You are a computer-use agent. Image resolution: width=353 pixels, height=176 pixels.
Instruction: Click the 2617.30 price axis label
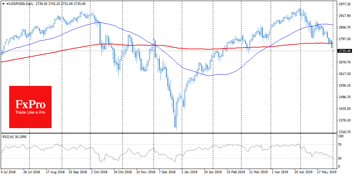[344, 74]
